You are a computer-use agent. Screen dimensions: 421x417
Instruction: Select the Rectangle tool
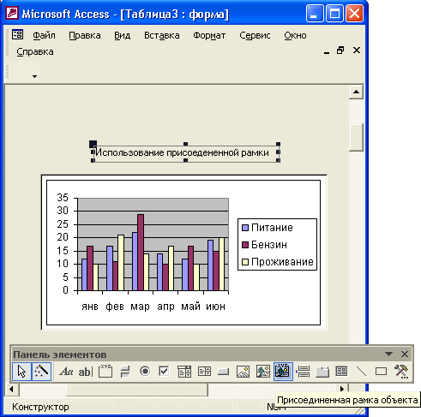[381, 372]
